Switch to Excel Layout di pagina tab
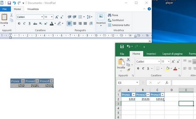This screenshot has width=196, height=119. tap(172, 54)
